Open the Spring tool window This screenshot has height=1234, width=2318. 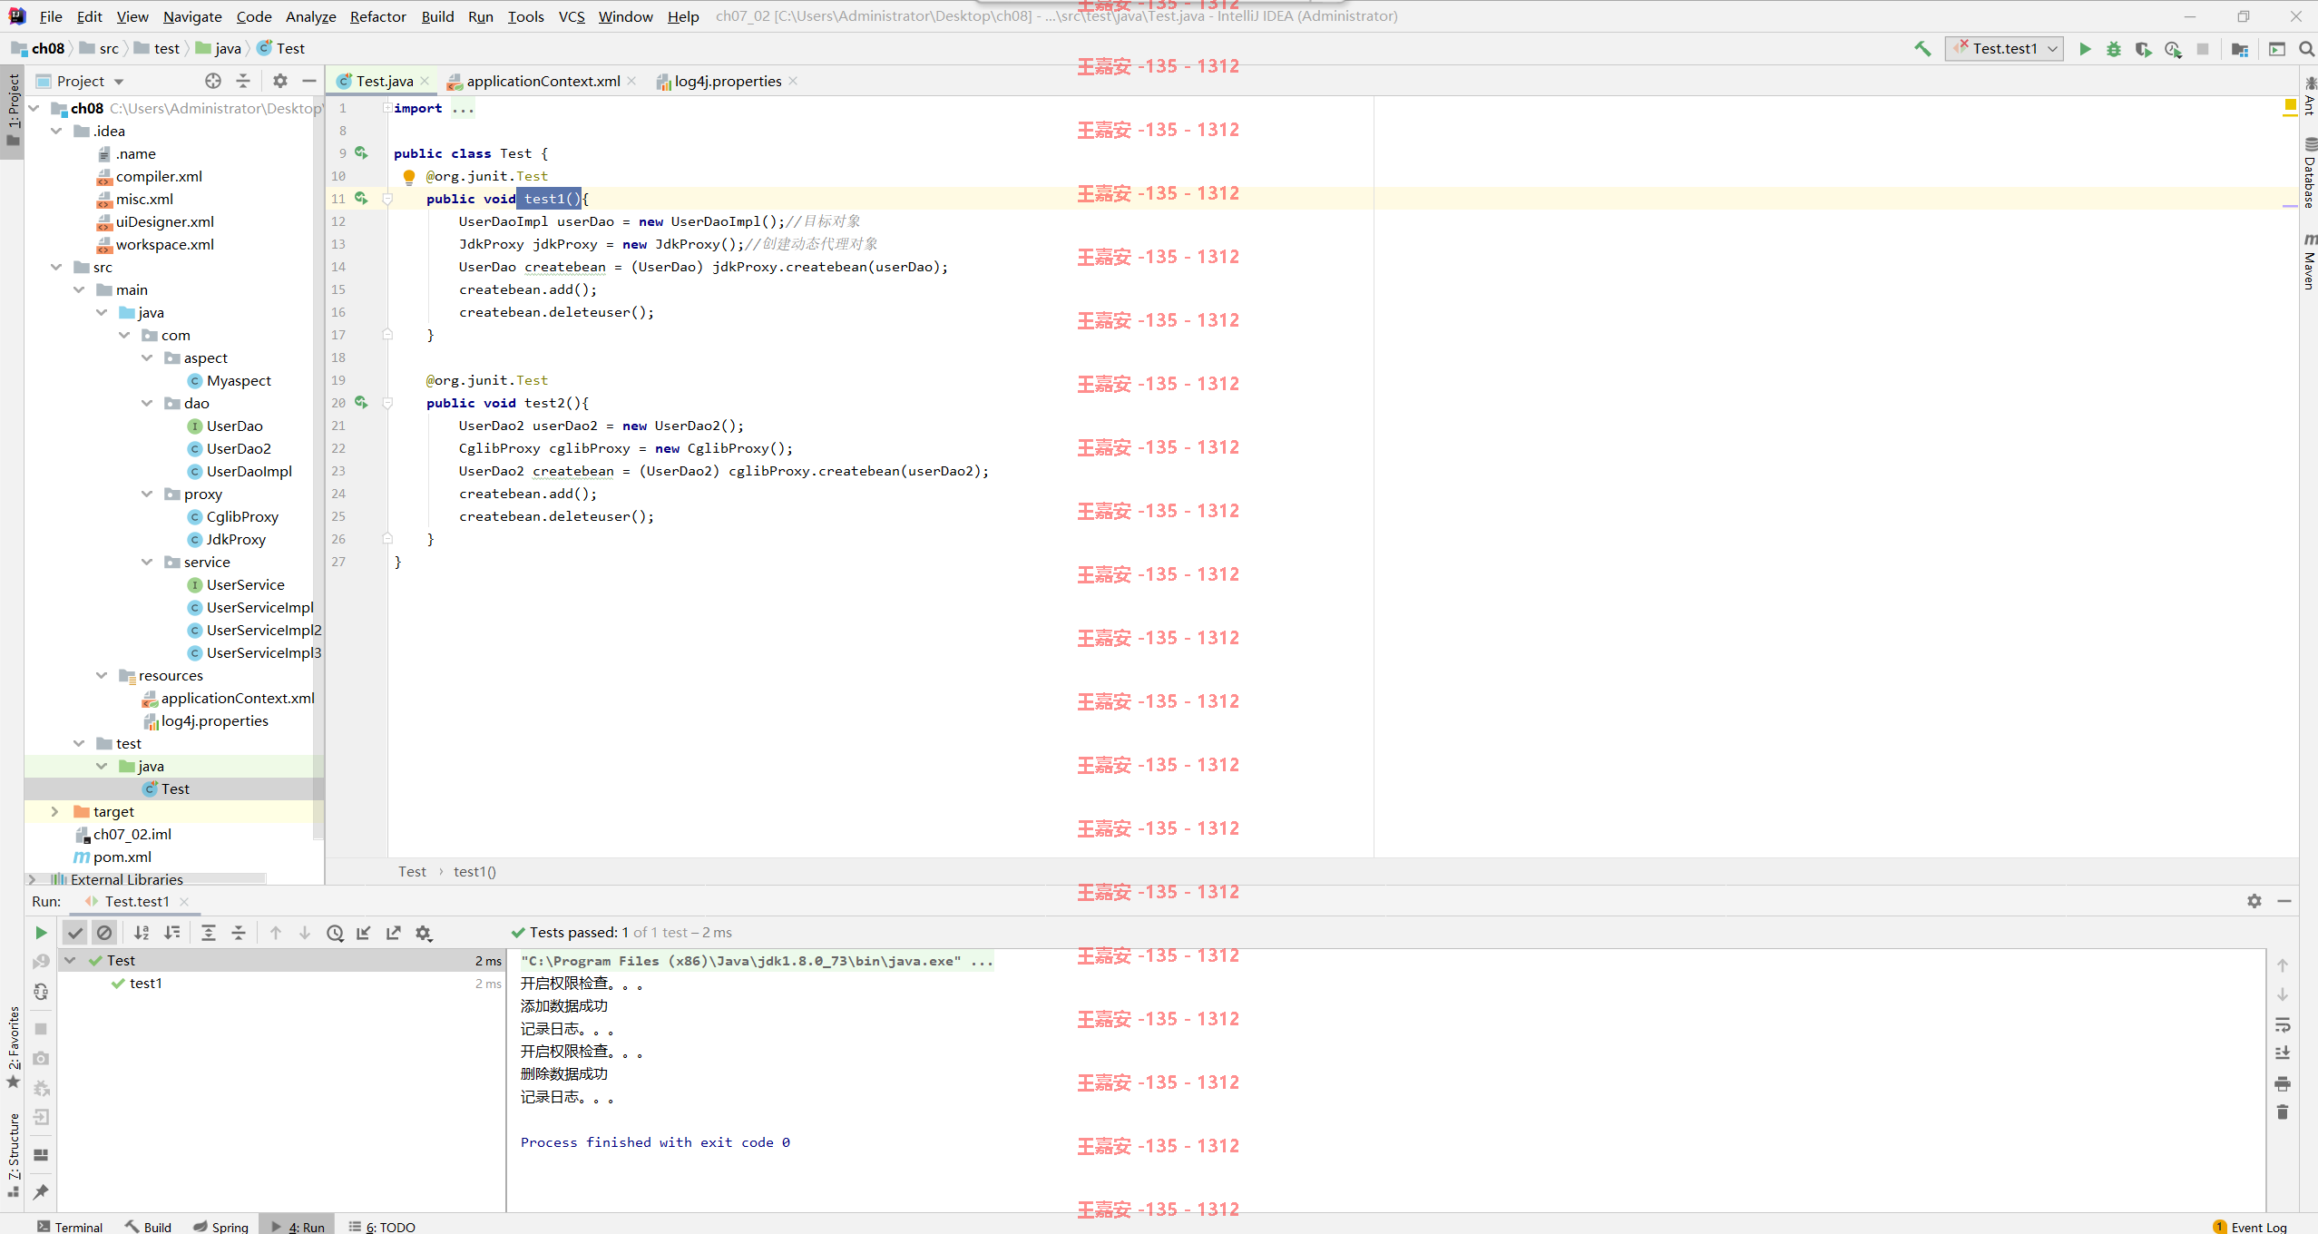click(x=220, y=1226)
